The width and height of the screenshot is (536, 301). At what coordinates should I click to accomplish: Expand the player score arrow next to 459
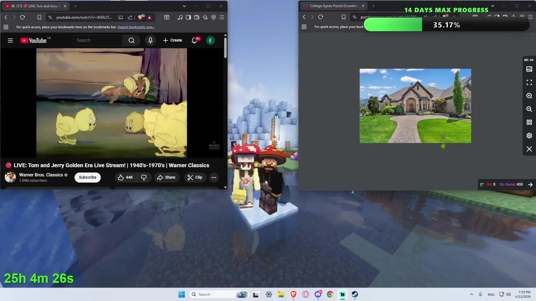530,184
